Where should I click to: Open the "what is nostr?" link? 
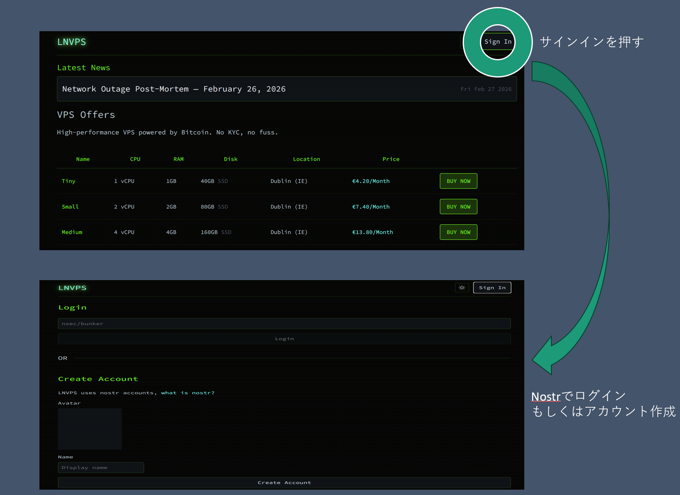click(x=187, y=393)
